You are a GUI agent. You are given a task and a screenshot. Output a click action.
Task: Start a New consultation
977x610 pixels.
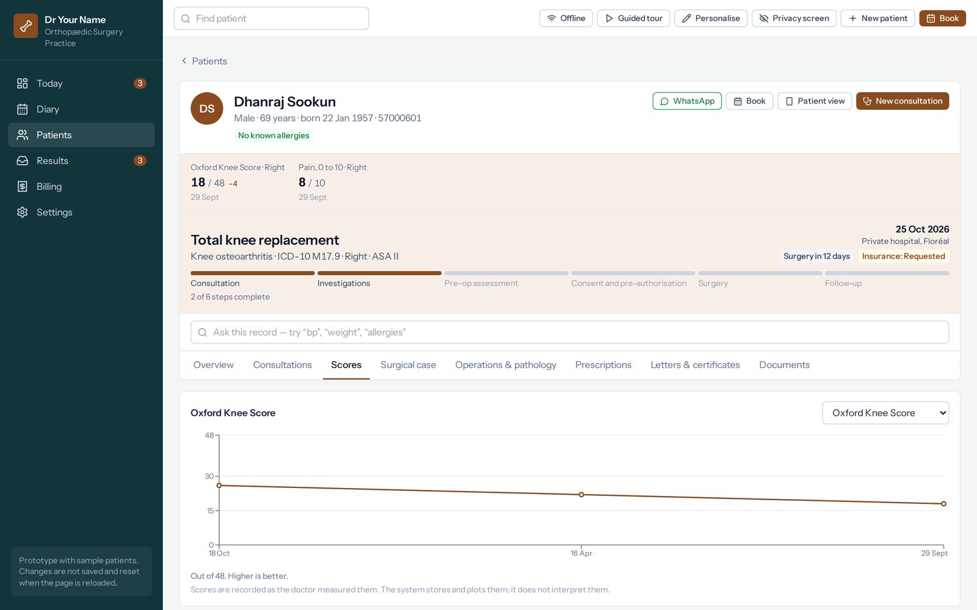(x=903, y=101)
